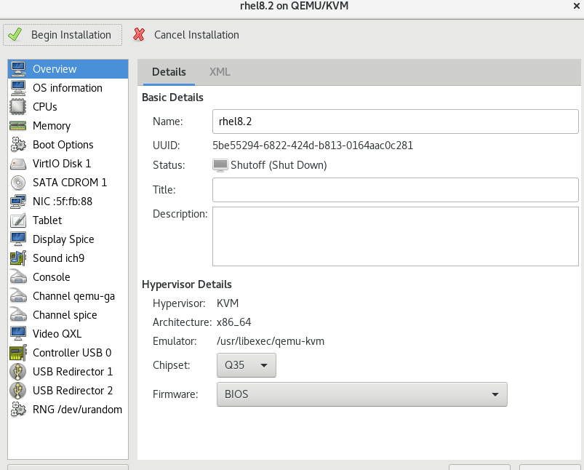Click the x86_64 architecture value

tap(234, 322)
